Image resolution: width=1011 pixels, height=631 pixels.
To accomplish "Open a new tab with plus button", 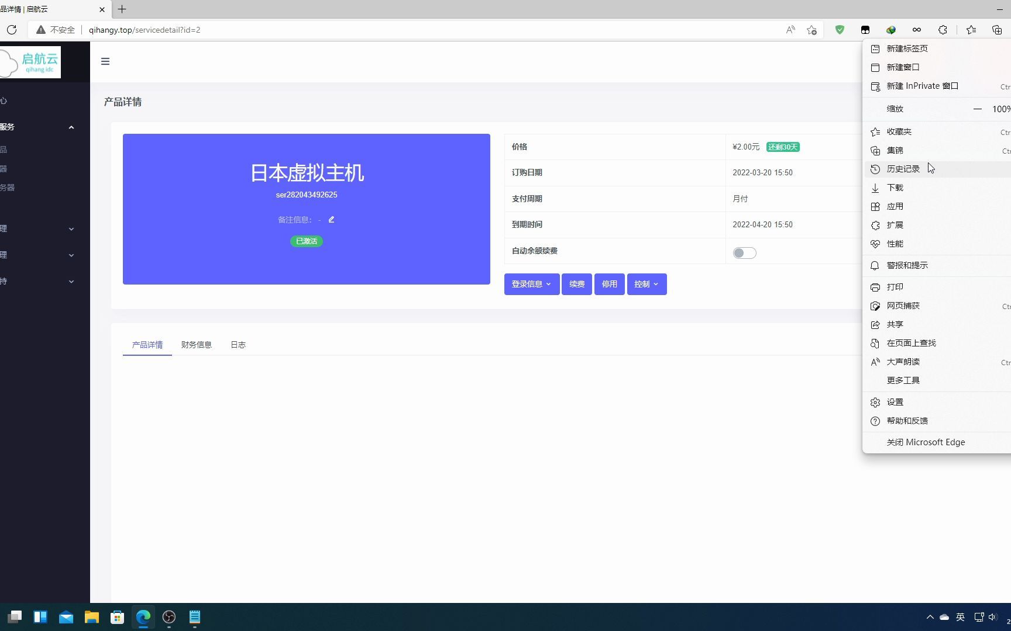I will pos(122,9).
